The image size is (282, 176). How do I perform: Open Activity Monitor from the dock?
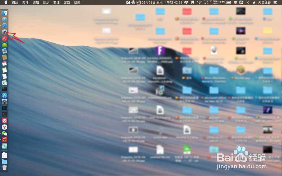[x=5, y=108]
